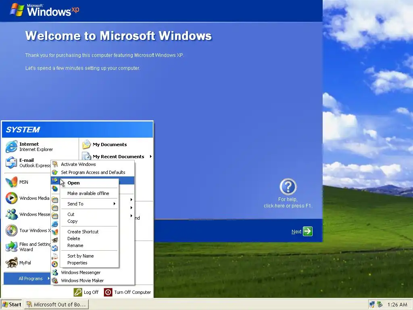Open the Files and Settings Transfer Wizard icon
The width and height of the screenshot is (413, 310).
point(11,247)
